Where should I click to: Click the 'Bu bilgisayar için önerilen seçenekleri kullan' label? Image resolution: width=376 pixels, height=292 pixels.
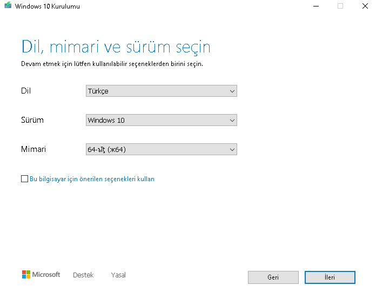pos(92,179)
